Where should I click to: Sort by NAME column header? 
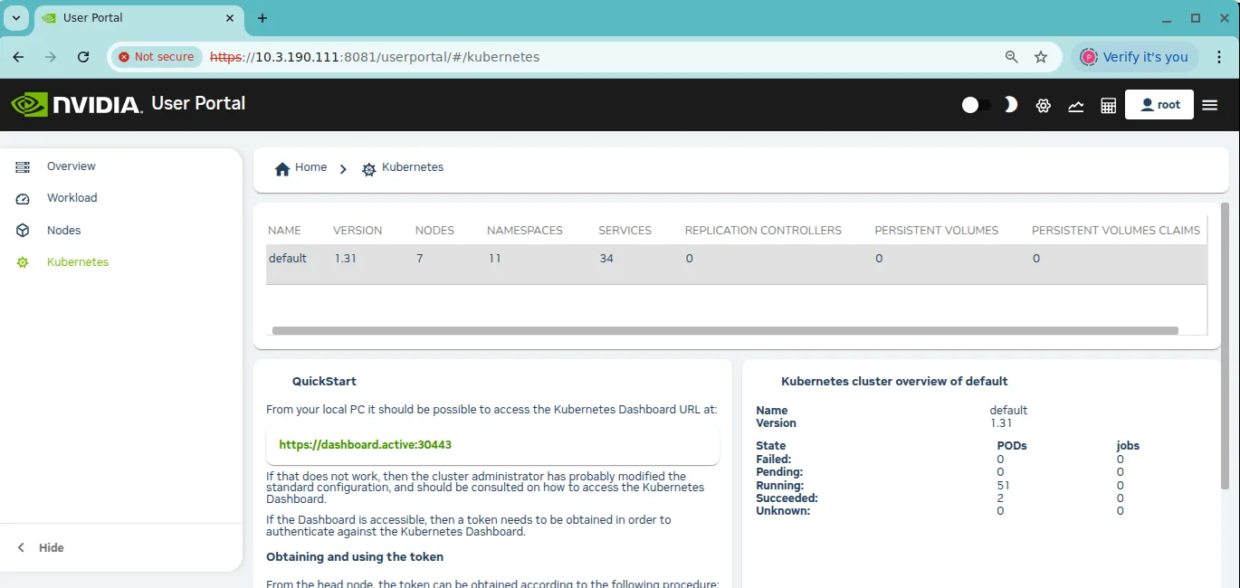(285, 231)
